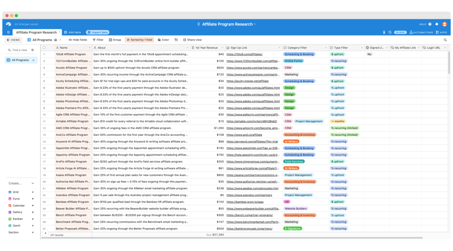Open the 10to8.com affiliates link
Image resolution: width=453 pixels, height=251 pixels.
pyautogui.click(x=244, y=54)
